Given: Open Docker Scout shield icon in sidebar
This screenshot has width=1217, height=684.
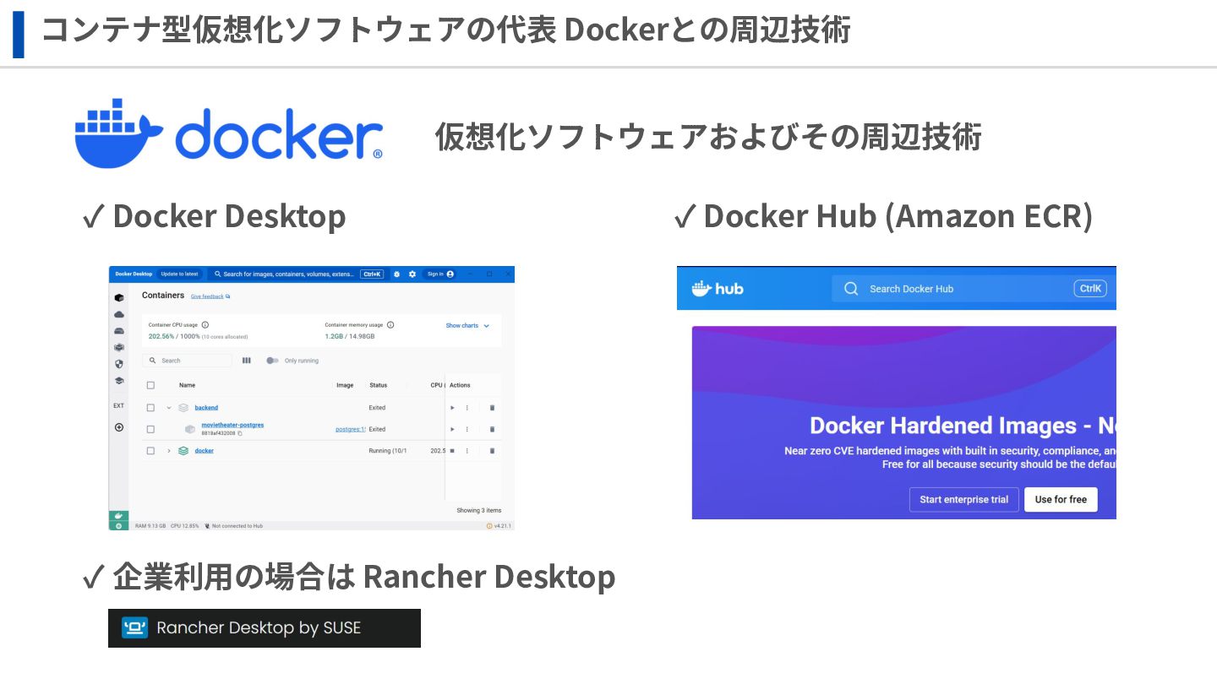Looking at the screenshot, I should tap(119, 364).
